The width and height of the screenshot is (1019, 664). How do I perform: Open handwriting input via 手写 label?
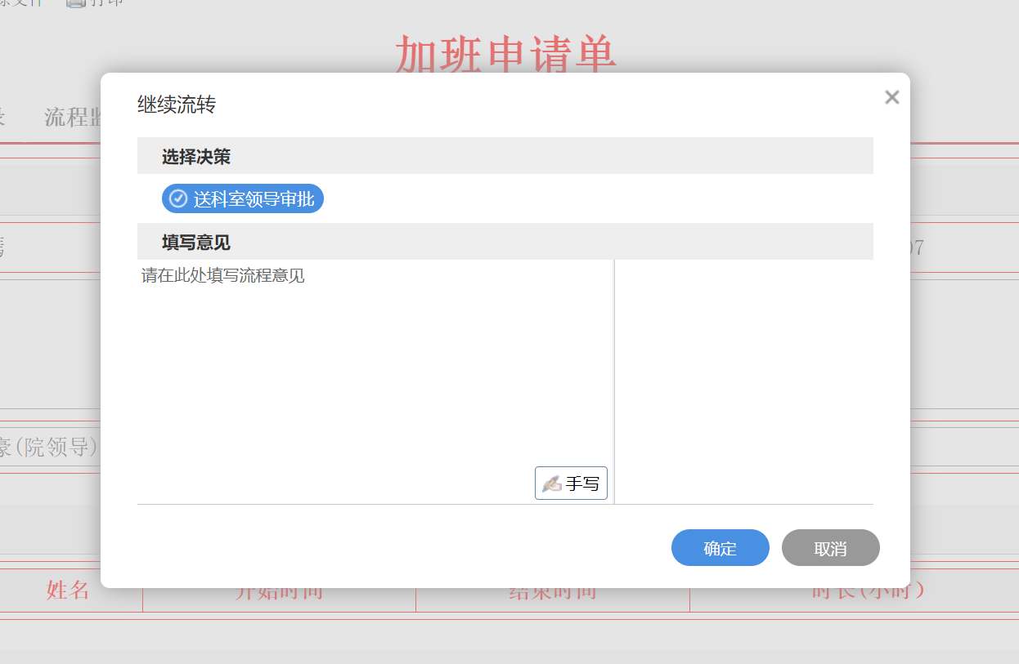click(582, 484)
